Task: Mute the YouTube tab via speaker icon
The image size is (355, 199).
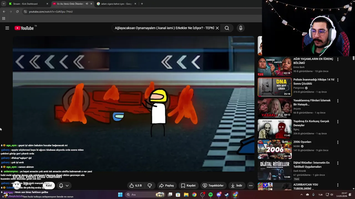Action: point(87,4)
